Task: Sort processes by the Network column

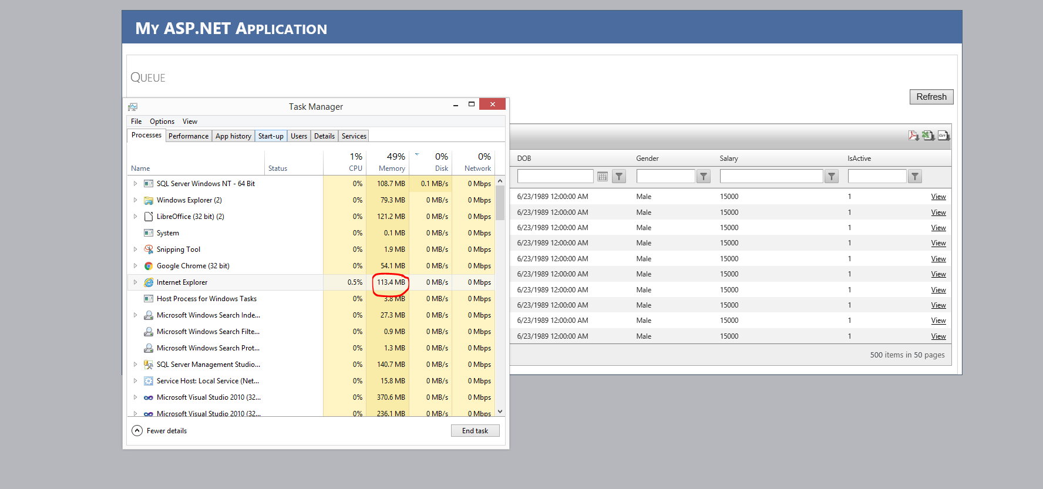Action: [x=473, y=163]
